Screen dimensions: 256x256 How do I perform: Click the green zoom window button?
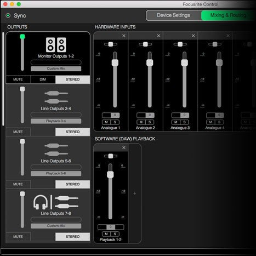coord(19,4)
